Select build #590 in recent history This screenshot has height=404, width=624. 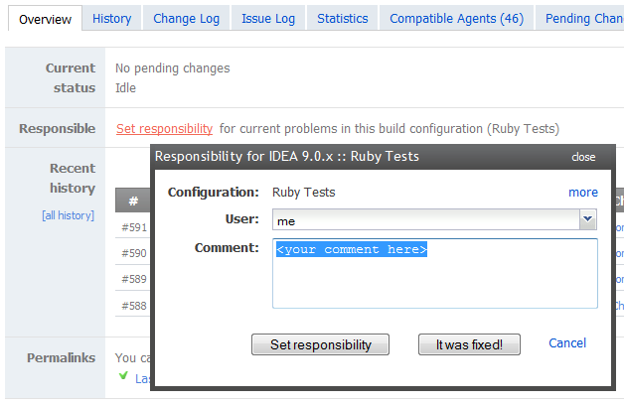(134, 254)
